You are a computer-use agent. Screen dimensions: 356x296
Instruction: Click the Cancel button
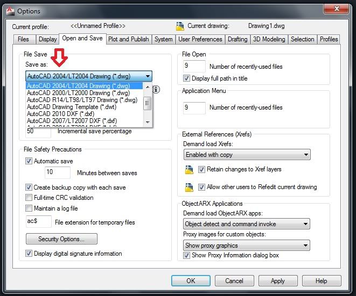pos(234,281)
